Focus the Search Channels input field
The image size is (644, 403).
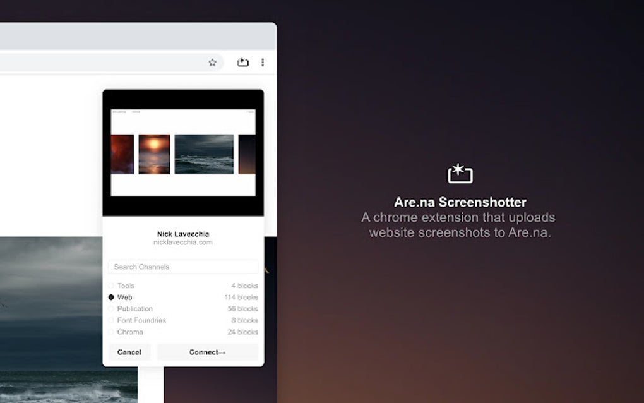[x=182, y=267]
